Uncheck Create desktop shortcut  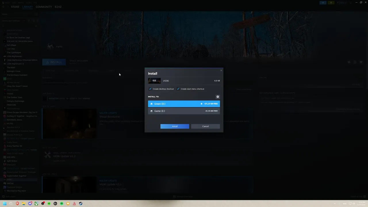pyautogui.click(x=150, y=89)
